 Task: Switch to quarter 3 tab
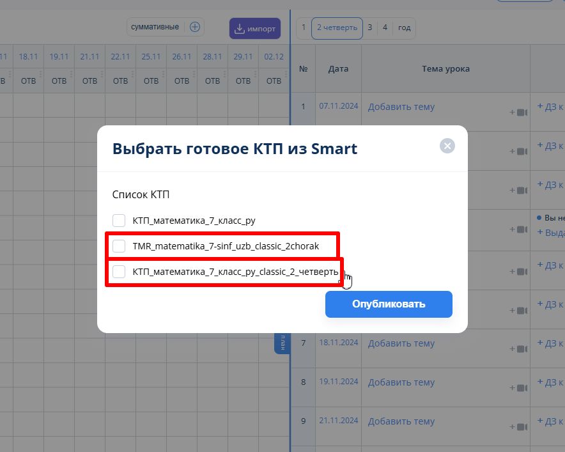pyautogui.click(x=369, y=27)
